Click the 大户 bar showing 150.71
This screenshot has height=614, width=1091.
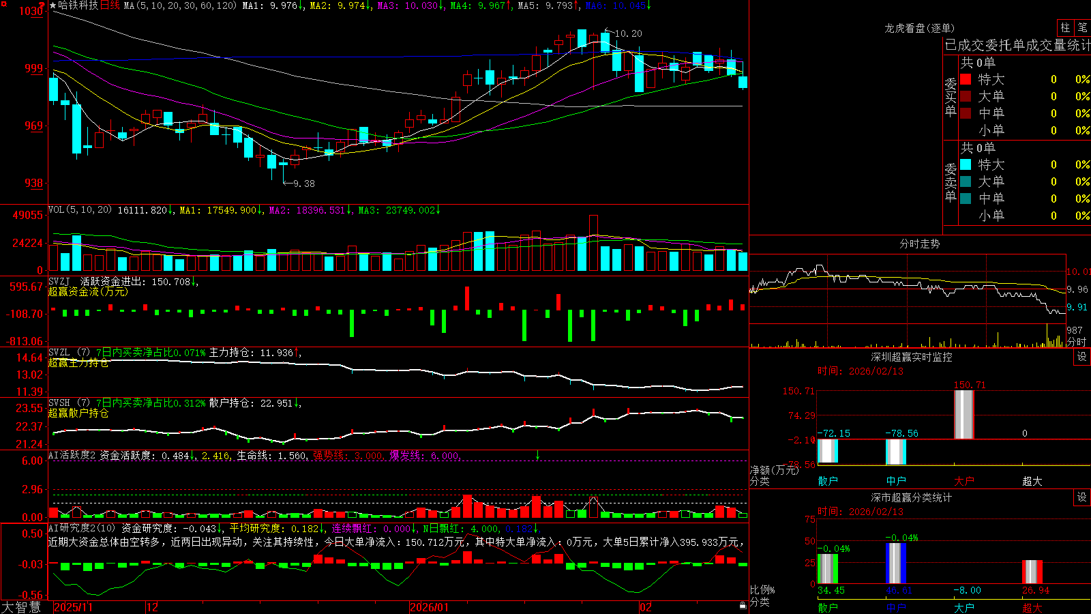point(963,414)
